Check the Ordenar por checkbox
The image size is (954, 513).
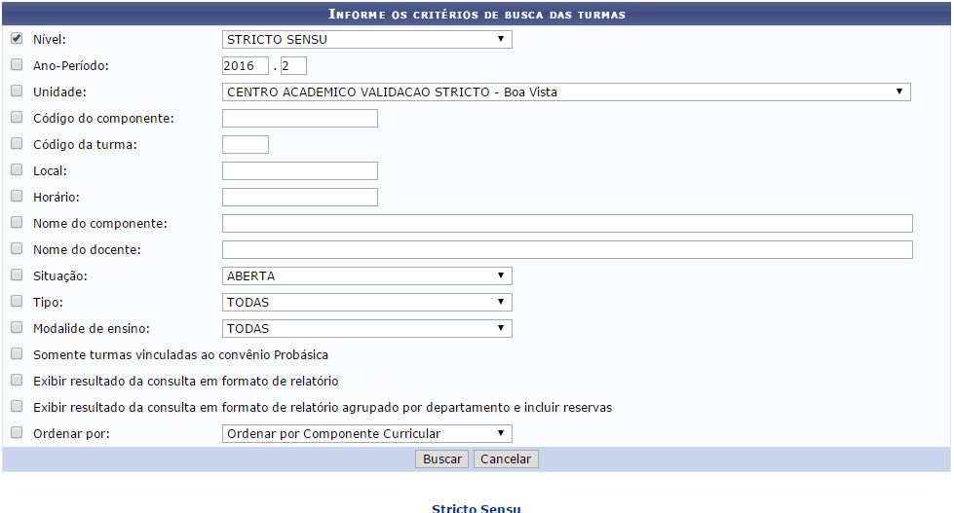[16, 433]
